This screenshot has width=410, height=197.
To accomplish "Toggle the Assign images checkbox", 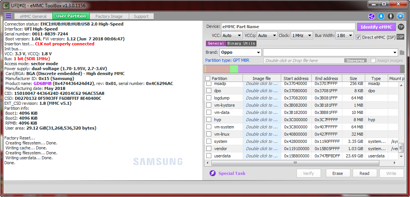I will [x=373, y=61].
